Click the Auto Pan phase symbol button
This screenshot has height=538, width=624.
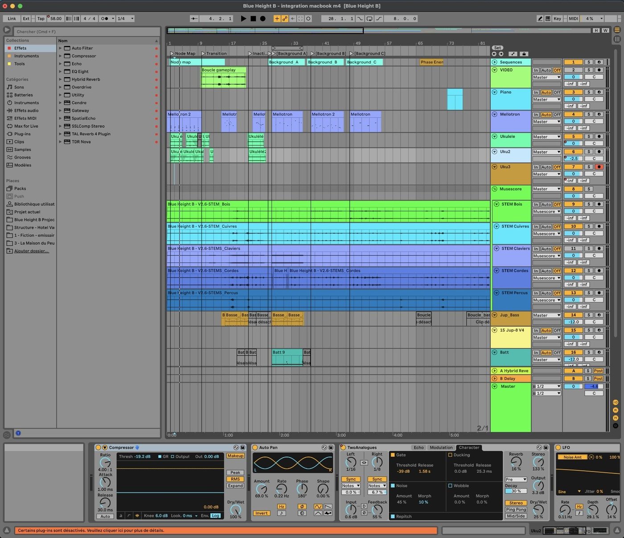(x=302, y=506)
